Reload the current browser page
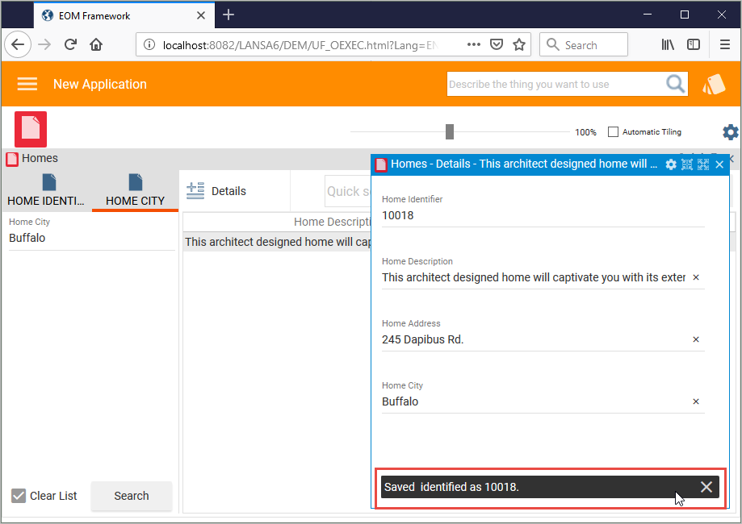Viewport: 742px width, 524px height. [x=70, y=44]
